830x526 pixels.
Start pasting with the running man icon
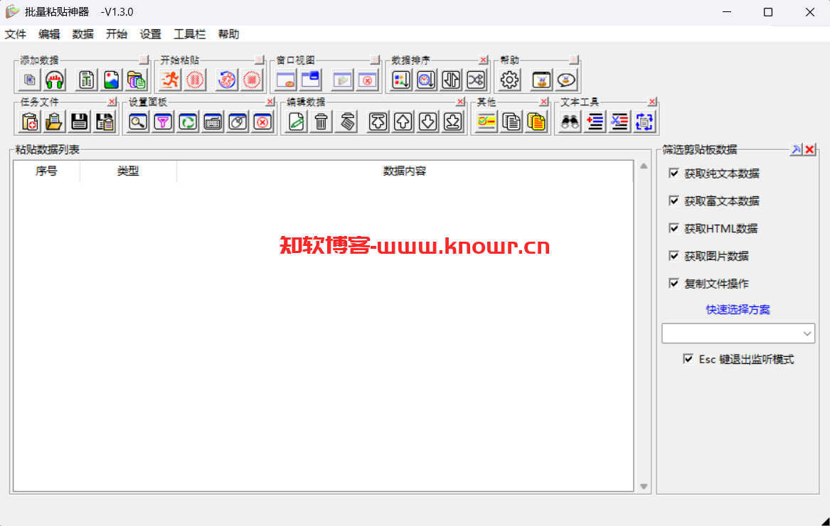pyautogui.click(x=171, y=80)
